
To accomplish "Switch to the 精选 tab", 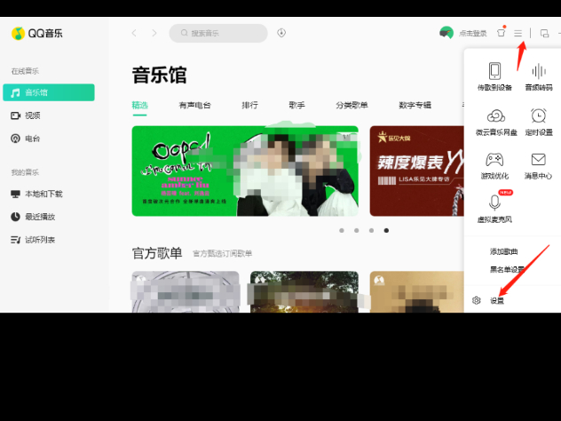I will (x=140, y=105).
